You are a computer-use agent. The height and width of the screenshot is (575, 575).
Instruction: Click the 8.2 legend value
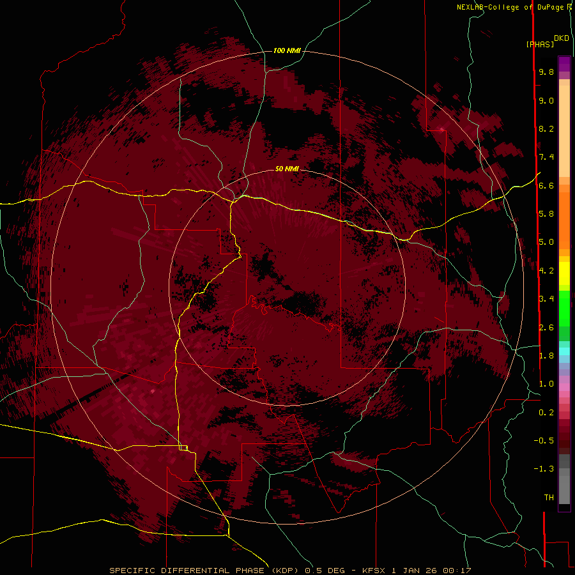coord(546,128)
